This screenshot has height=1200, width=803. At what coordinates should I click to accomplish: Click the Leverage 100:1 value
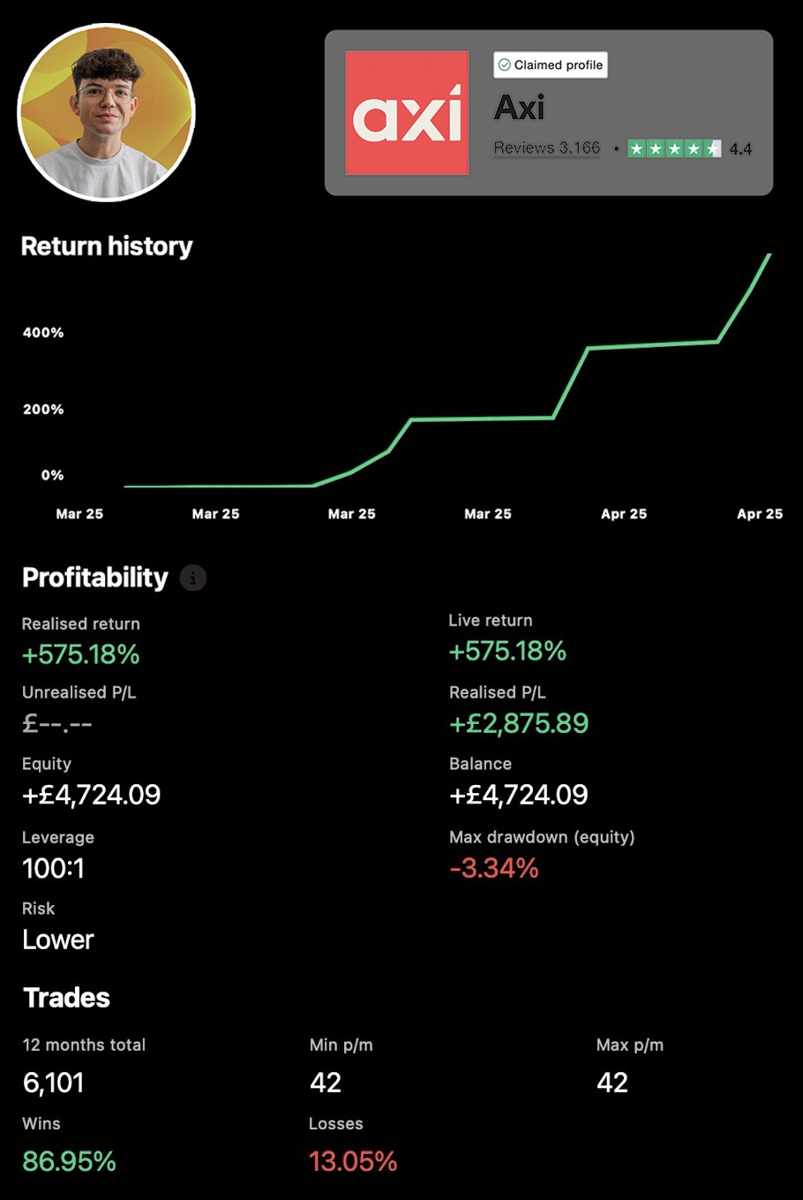pyautogui.click(x=53, y=868)
